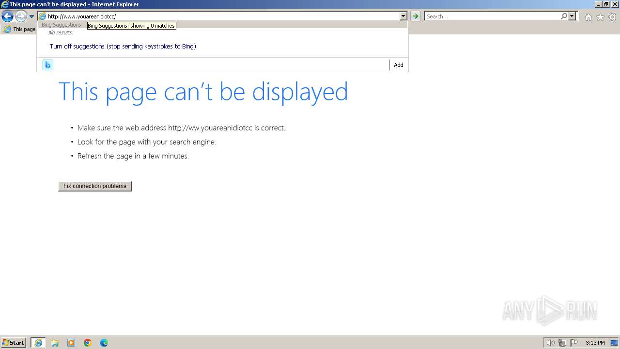The height and width of the screenshot is (349, 620).
Task: Open the Action Center flag icon
Action: pyautogui.click(x=574, y=343)
